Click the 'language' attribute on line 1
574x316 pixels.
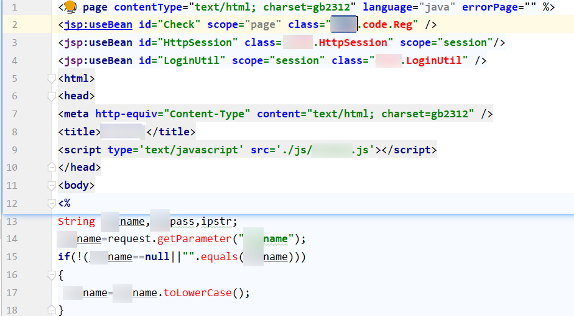coord(387,7)
